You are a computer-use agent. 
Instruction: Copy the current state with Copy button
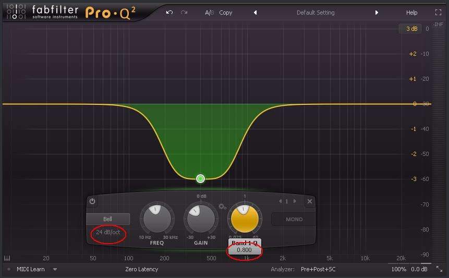226,13
